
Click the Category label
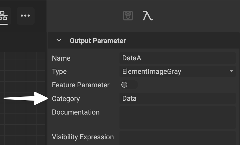coord(66,99)
